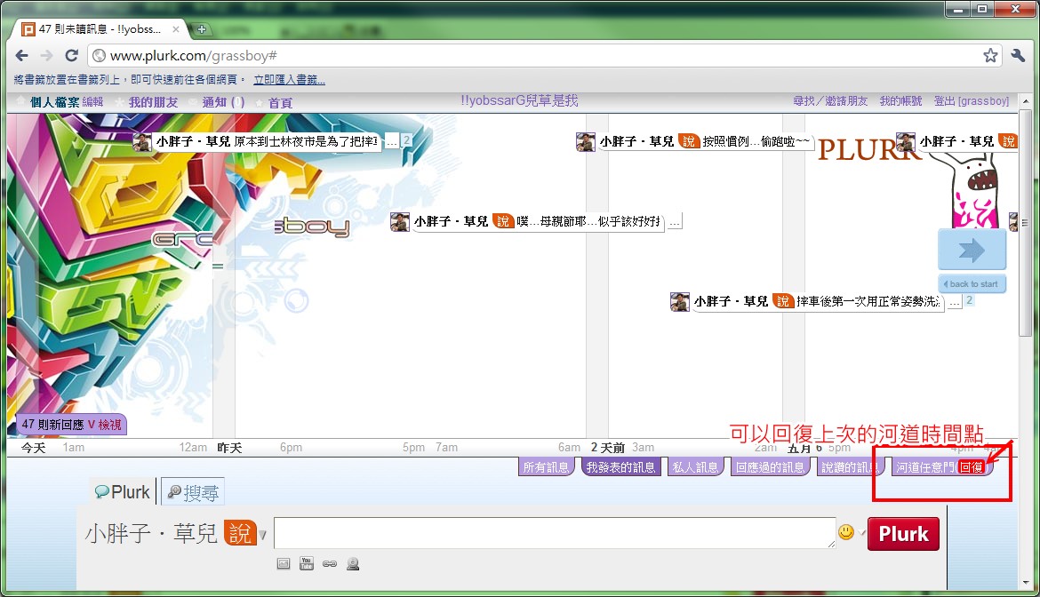Viewport: 1040px width, 597px height.
Task: Click 尋找／邀請朋友 link
Action: [x=830, y=100]
